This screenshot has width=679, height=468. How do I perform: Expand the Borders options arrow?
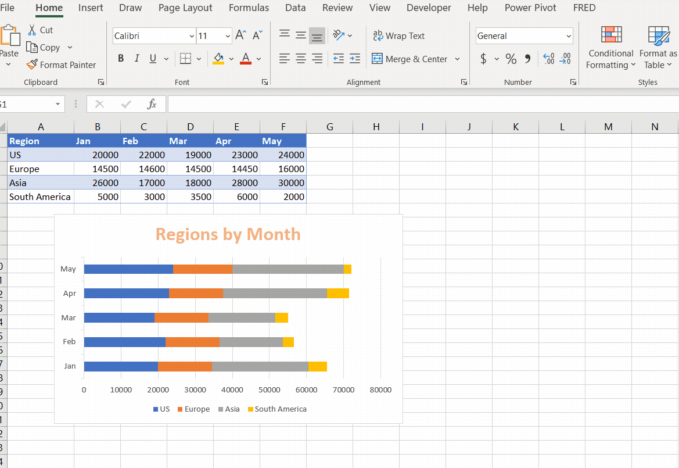tap(199, 59)
